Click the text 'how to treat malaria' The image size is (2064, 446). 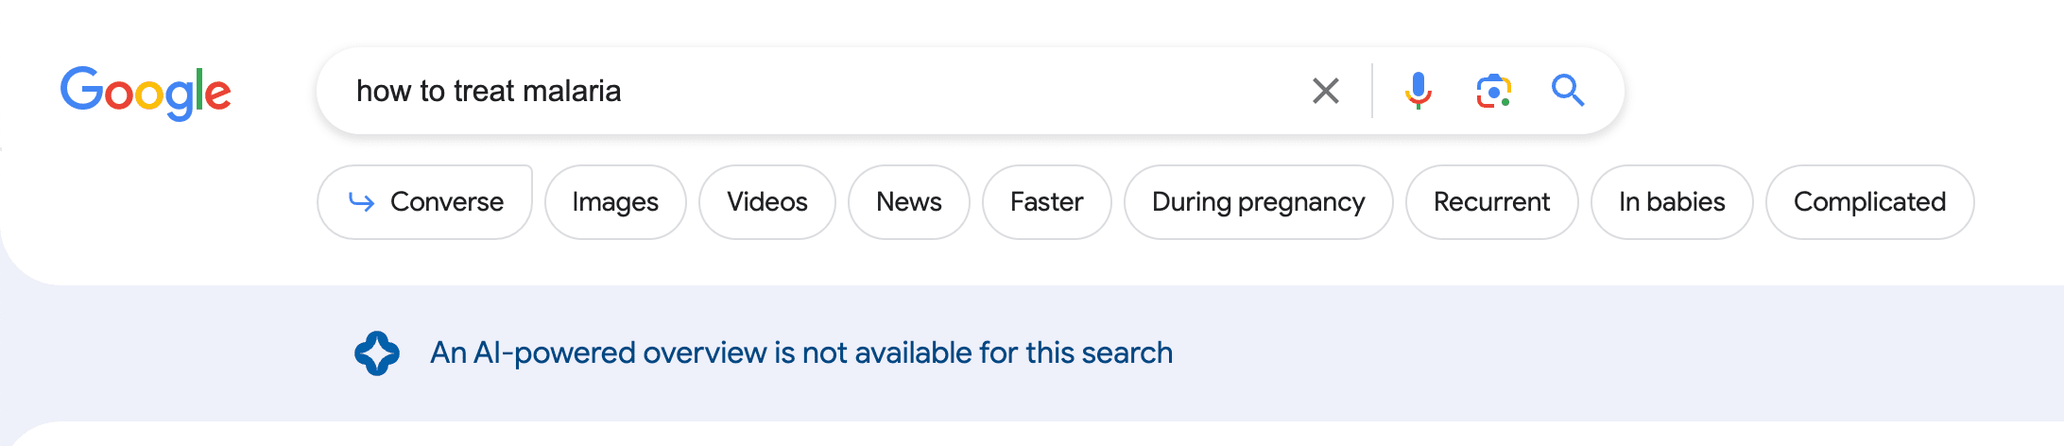(489, 91)
